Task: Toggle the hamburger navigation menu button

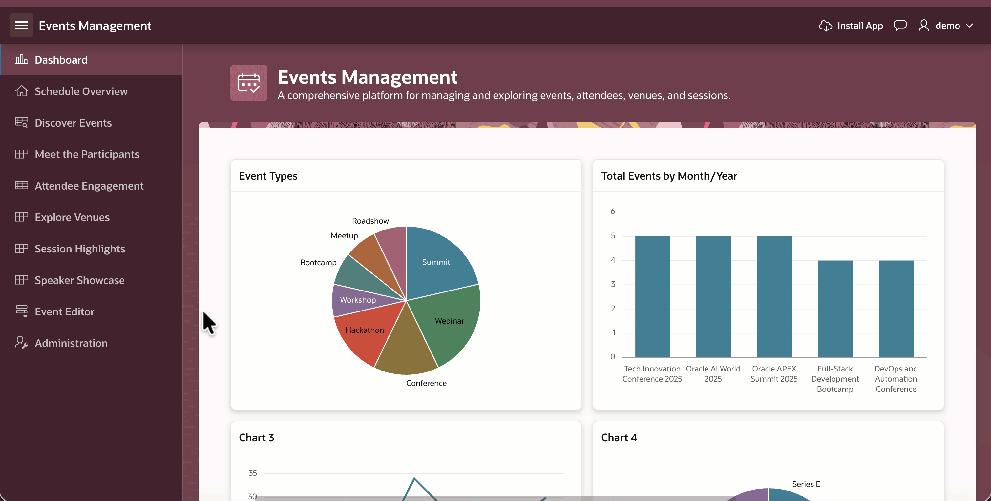Action: 22,25
